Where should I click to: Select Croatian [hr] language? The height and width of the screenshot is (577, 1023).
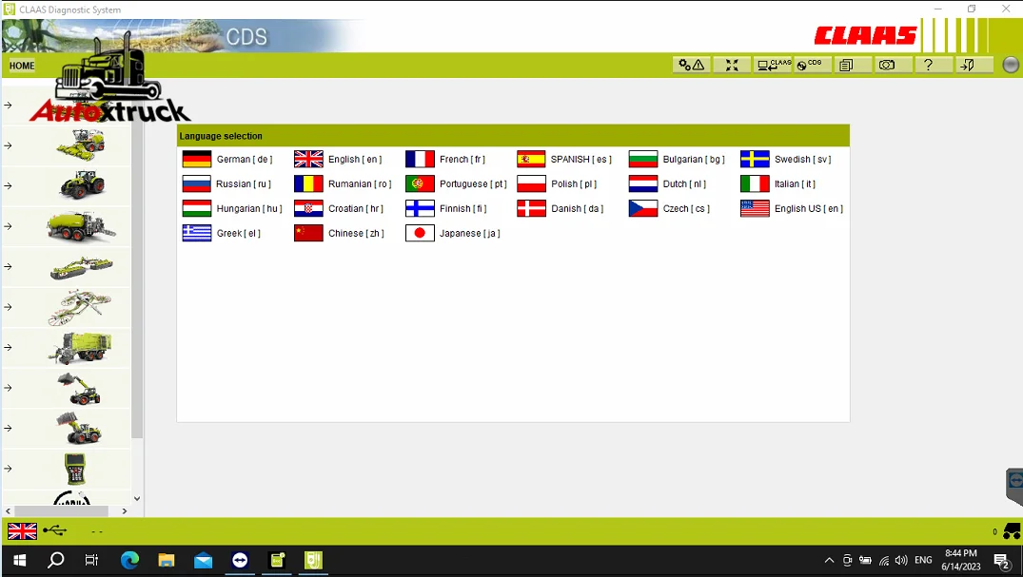(340, 208)
